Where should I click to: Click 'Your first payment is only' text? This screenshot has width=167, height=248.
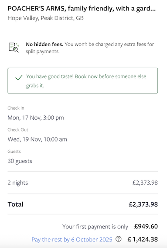[x=95, y=227]
